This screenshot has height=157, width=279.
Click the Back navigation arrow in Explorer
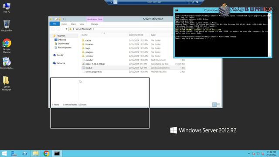coord(53,29)
